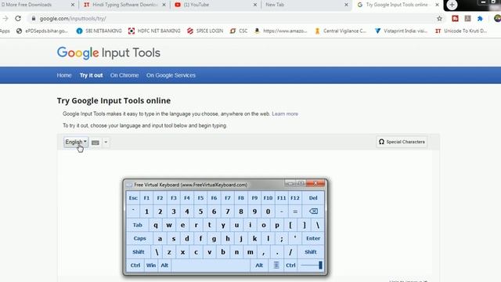The image size is (501, 282).
Task: Switch to the YouTube tab
Action: pos(216,5)
